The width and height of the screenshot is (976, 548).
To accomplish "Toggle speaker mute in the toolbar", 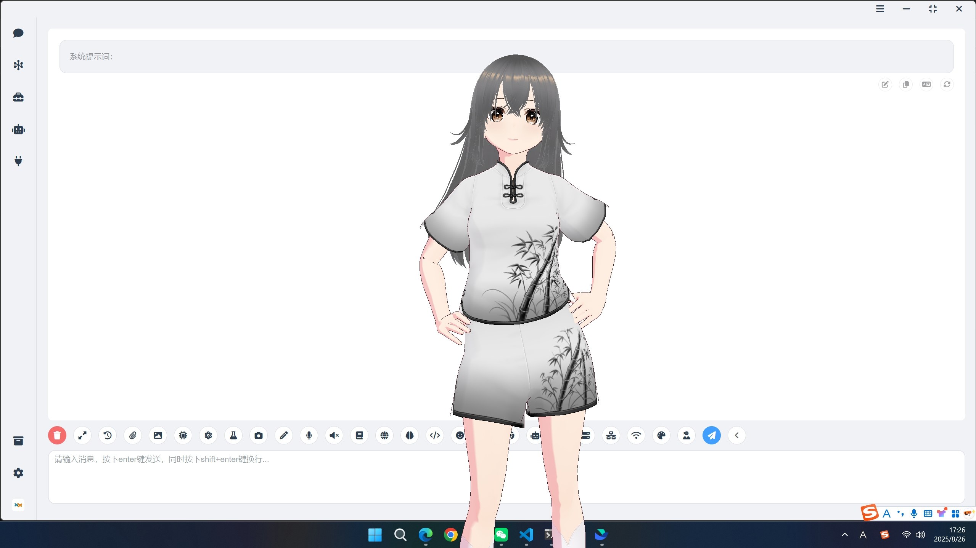I will [334, 435].
